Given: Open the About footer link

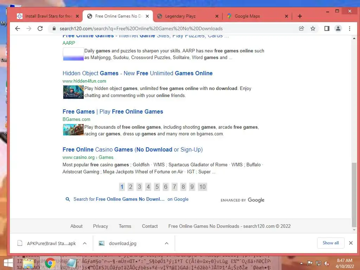Looking at the screenshot, I should coord(76,226).
